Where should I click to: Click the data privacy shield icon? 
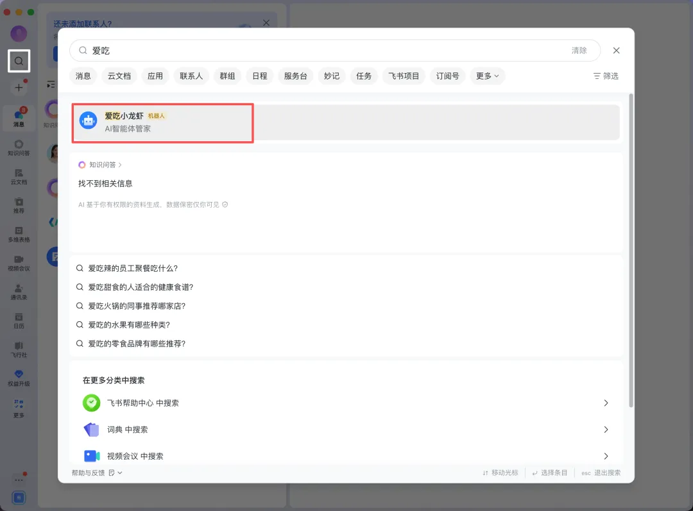click(x=225, y=205)
